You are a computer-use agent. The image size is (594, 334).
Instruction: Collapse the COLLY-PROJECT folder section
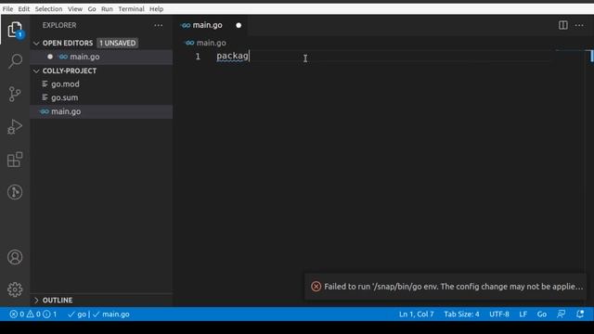coord(36,71)
